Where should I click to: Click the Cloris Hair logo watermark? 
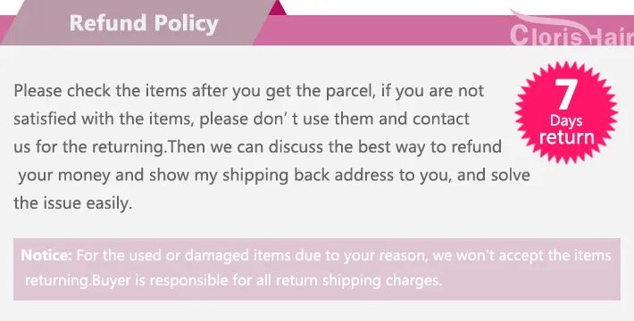pos(571,30)
